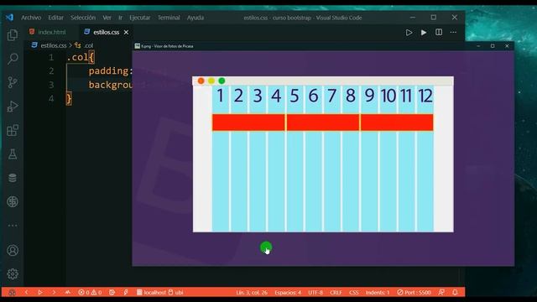Open the Ver menu

tap(107, 18)
